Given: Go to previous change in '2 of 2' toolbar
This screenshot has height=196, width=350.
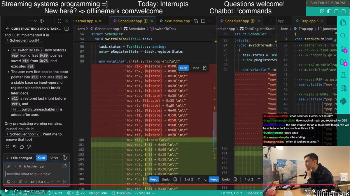Looking at the screenshot, I should 199,179.
